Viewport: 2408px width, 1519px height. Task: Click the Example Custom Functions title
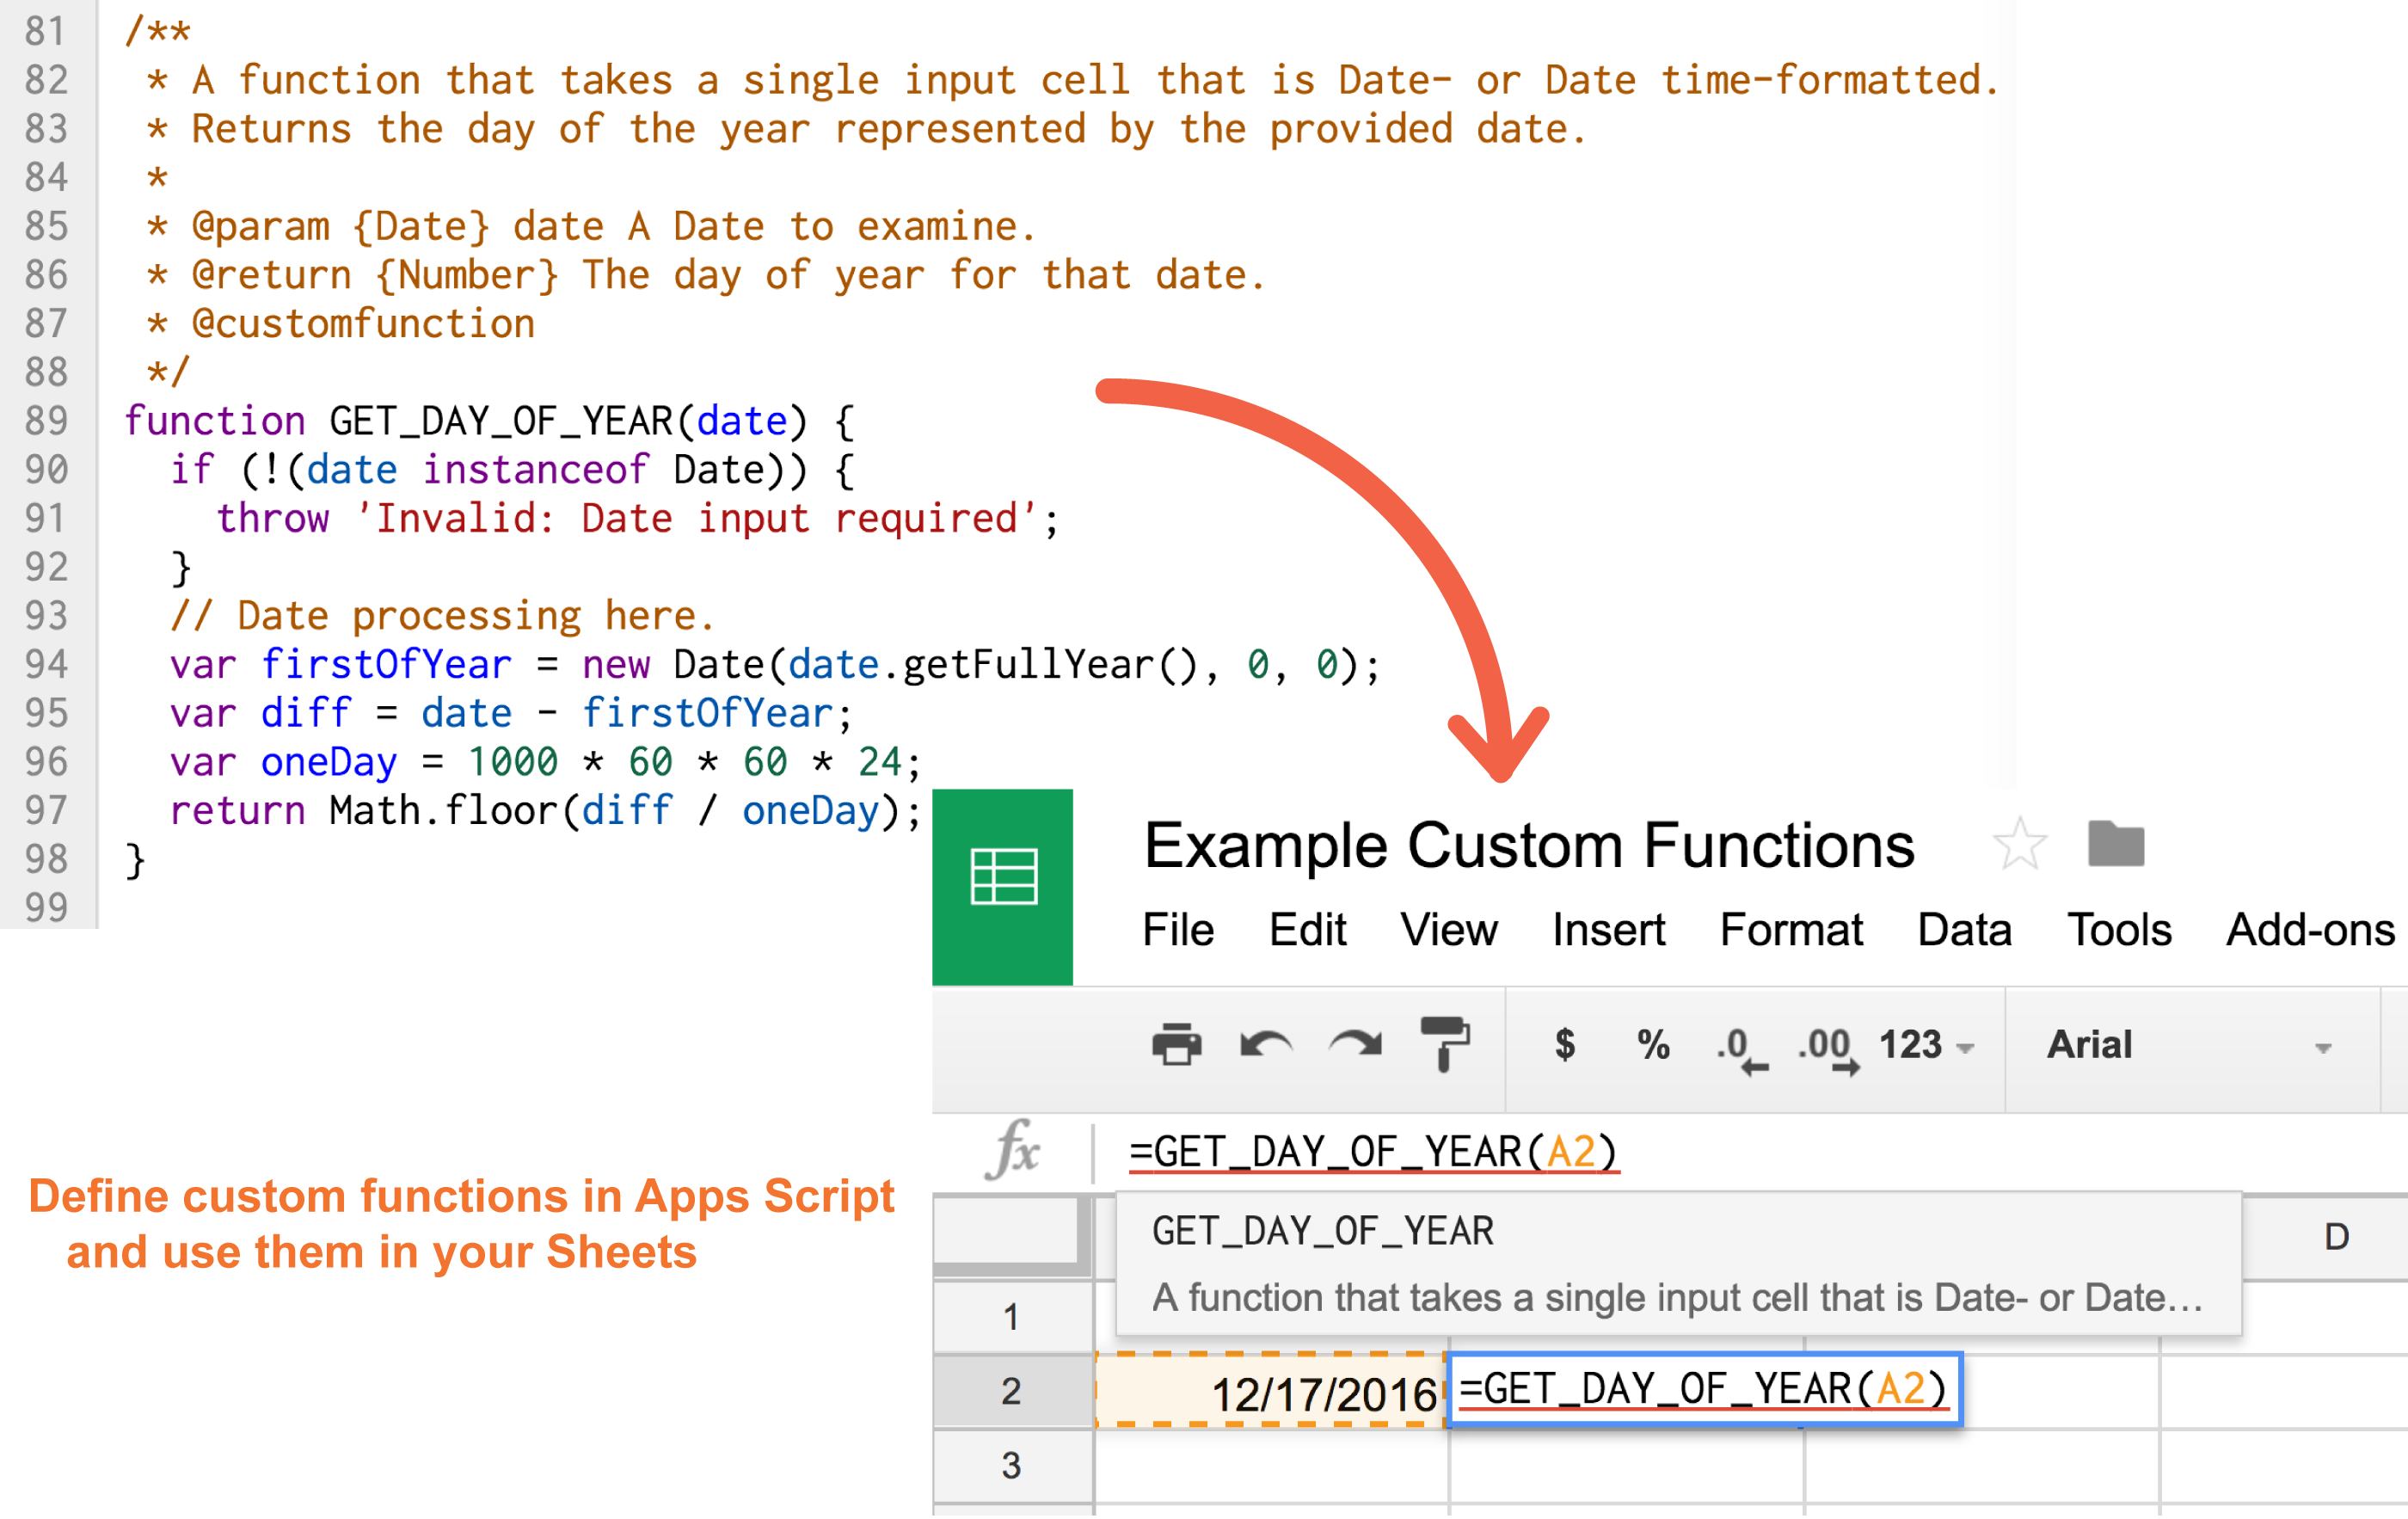tap(1528, 846)
